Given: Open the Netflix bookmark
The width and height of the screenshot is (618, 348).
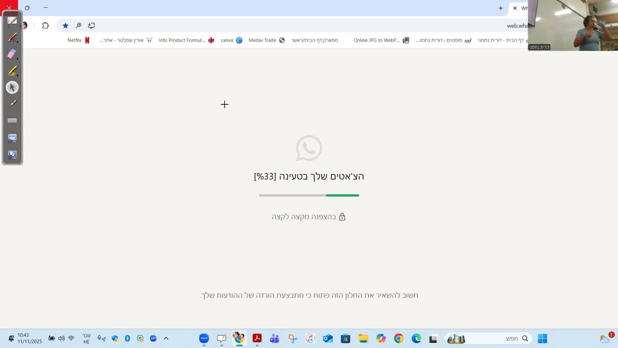Looking at the screenshot, I should click(79, 41).
